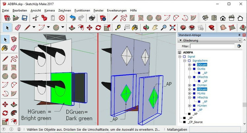The image size is (247, 133).
Task: Click the Cut scissors icon
Action: click(36, 18)
